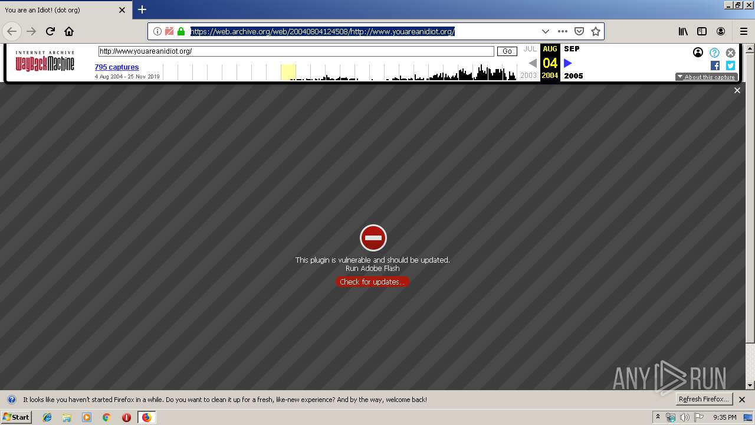This screenshot has width=755, height=425.
Task: Show site information via the info icon
Action: (x=157, y=31)
